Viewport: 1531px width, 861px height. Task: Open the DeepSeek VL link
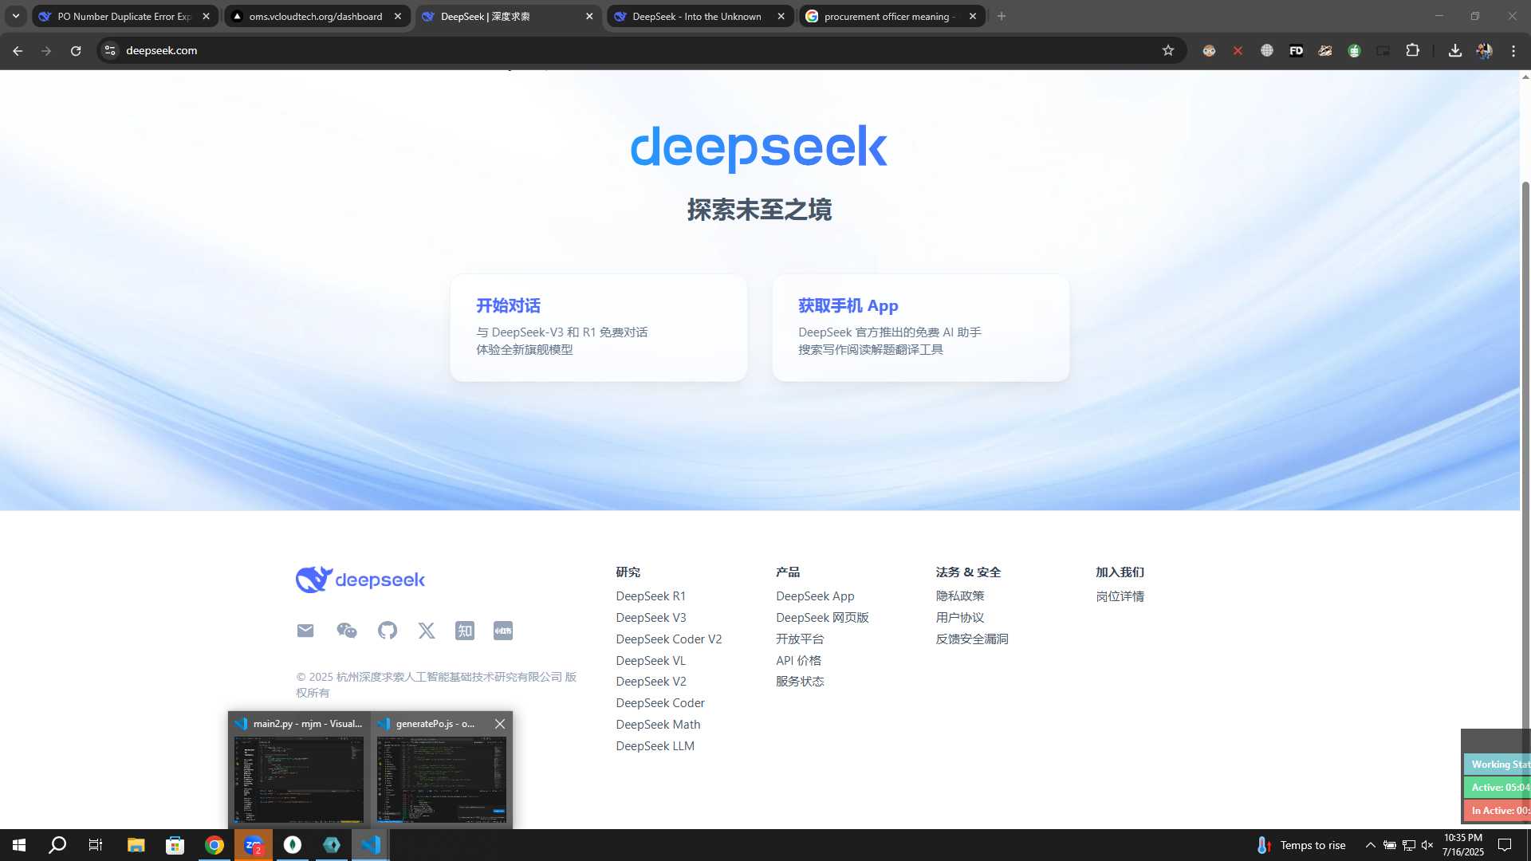pyautogui.click(x=651, y=661)
